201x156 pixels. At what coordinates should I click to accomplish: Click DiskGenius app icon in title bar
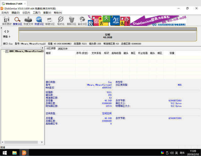point(2,8)
